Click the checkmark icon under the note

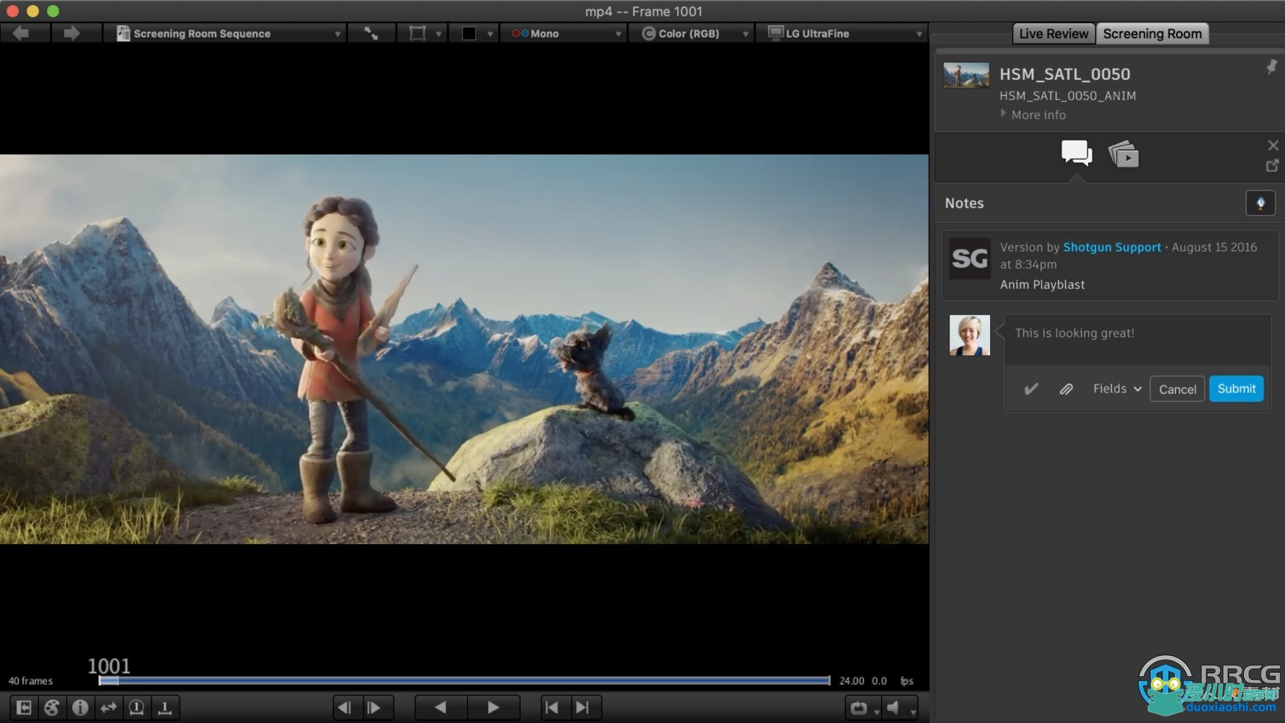[1031, 389]
